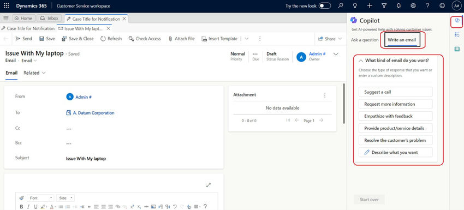Open the agent scripts checklist icon in side rail
The image size is (464, 210).
457,35
